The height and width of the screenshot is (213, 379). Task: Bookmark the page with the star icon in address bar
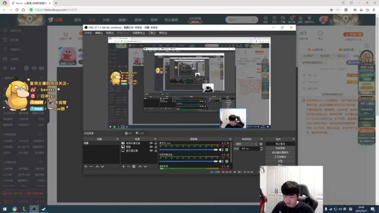[331, 10]
